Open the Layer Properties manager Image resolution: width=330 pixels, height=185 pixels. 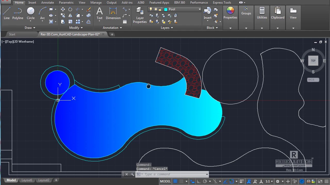[140, 15]
